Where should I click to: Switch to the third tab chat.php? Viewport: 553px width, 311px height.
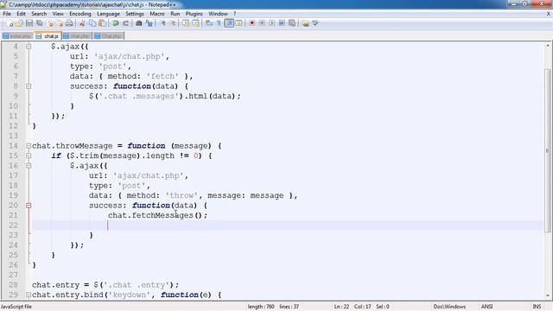point(77,36)
